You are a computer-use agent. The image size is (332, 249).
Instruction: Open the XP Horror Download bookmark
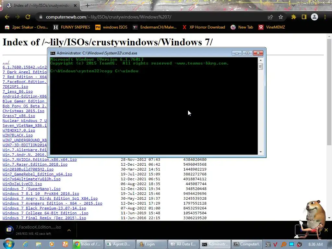[204, 27]
